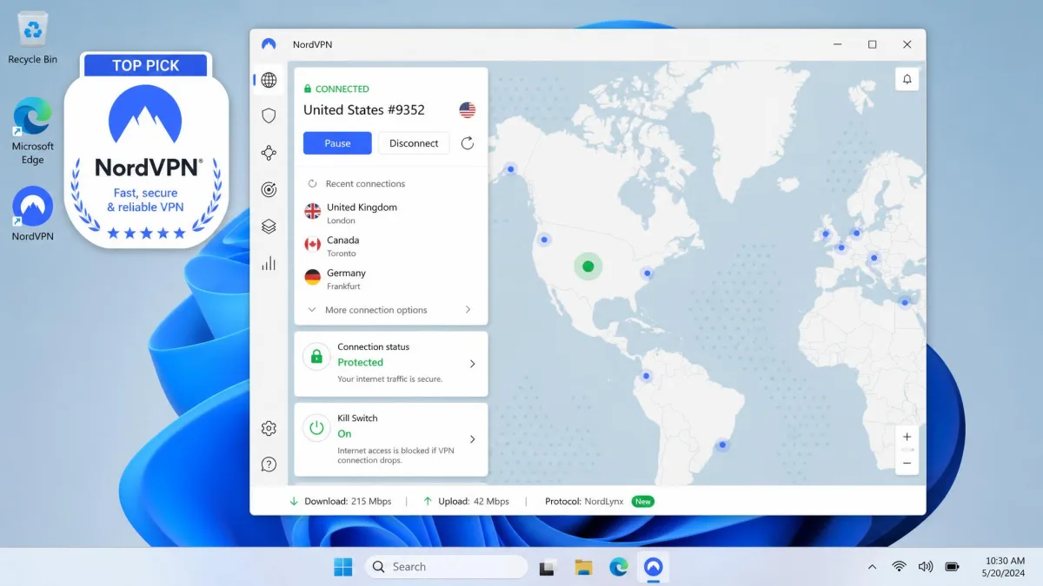
Task: Connect to Germany Frankfurt
Action: click(x=391, y=279)
